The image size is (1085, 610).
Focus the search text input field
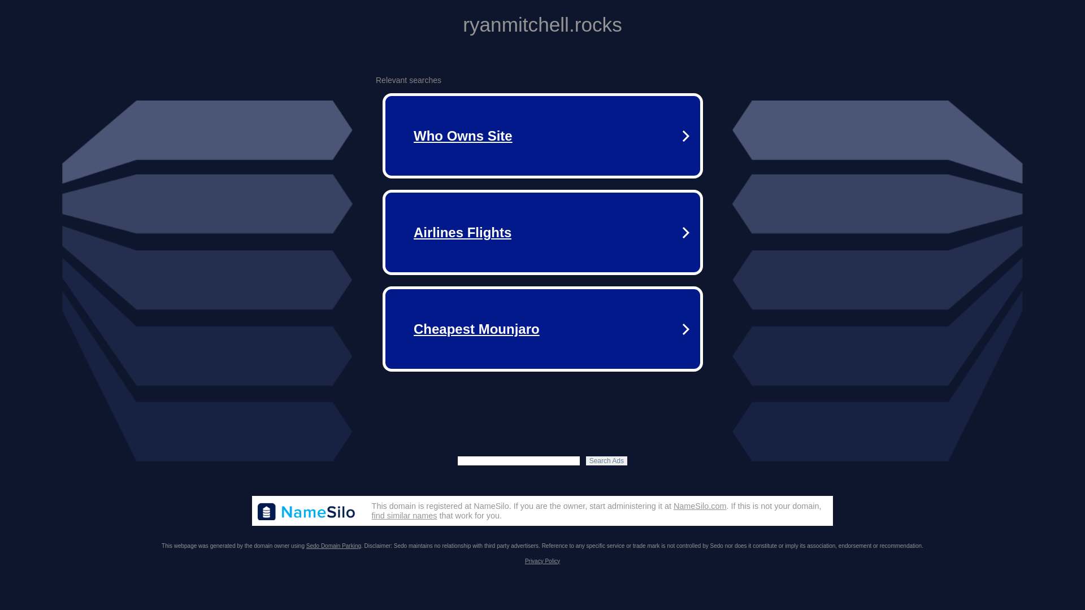tap(518, 461)
